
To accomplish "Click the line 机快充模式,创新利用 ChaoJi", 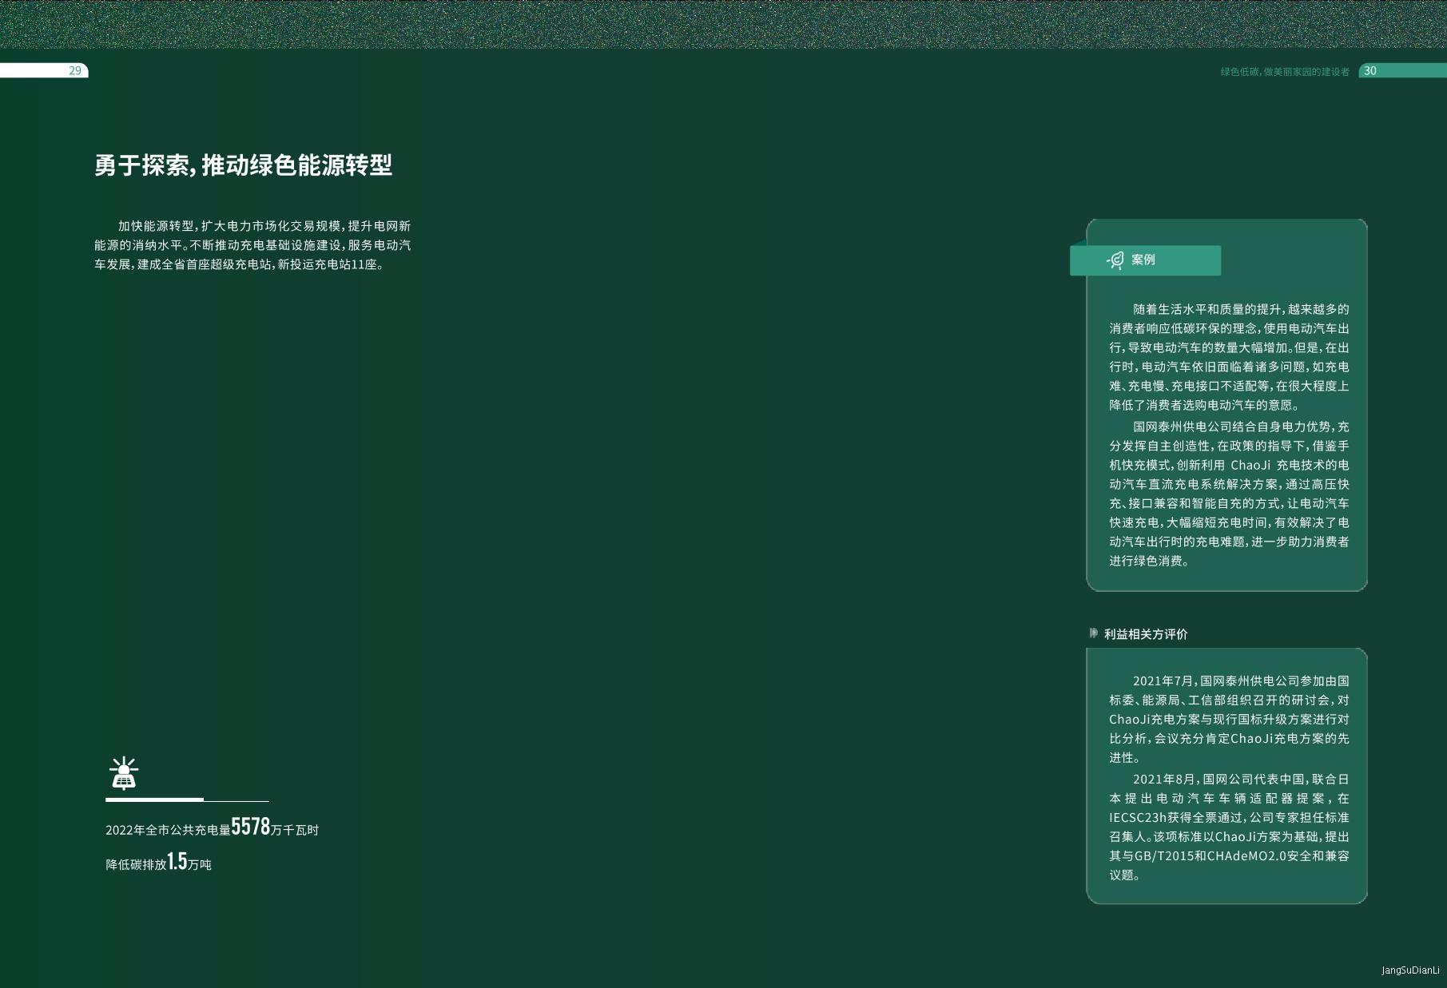I will 1229,465.
